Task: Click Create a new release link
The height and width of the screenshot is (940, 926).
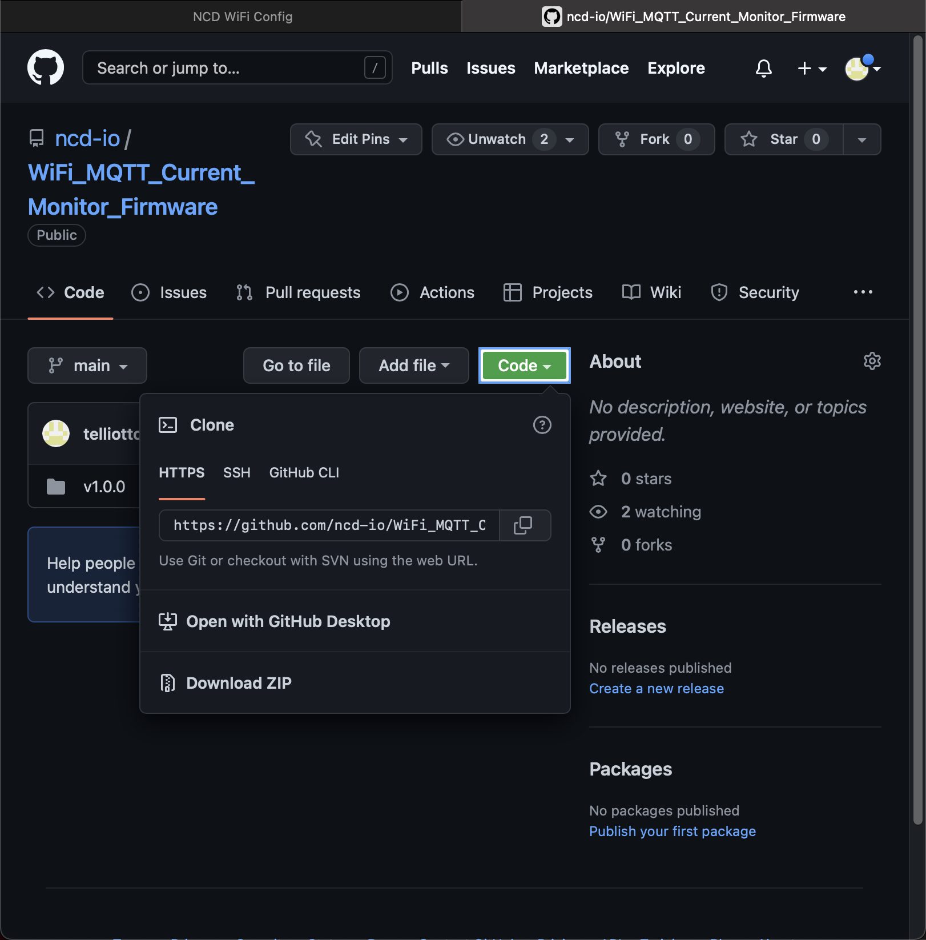Action: point(657,688)
